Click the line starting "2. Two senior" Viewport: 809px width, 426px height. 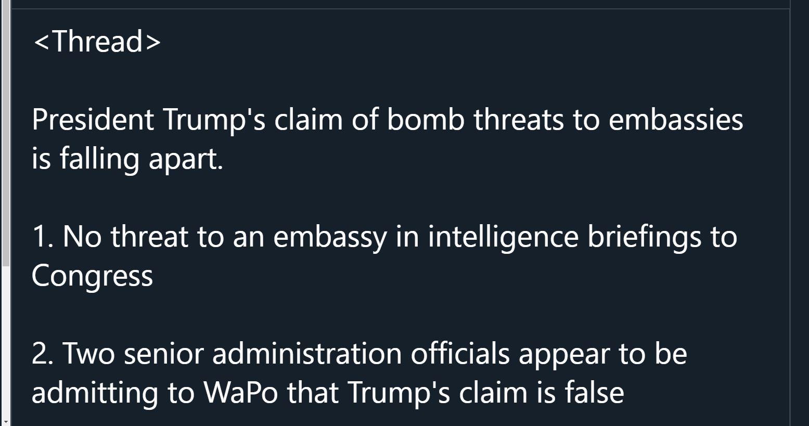pyautogui.click(x=359, y=354)
